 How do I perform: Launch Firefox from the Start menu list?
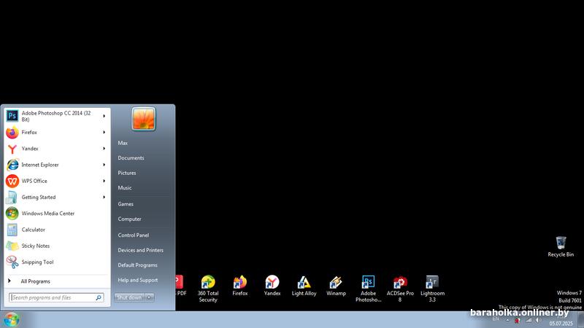[x=56, y=133]
